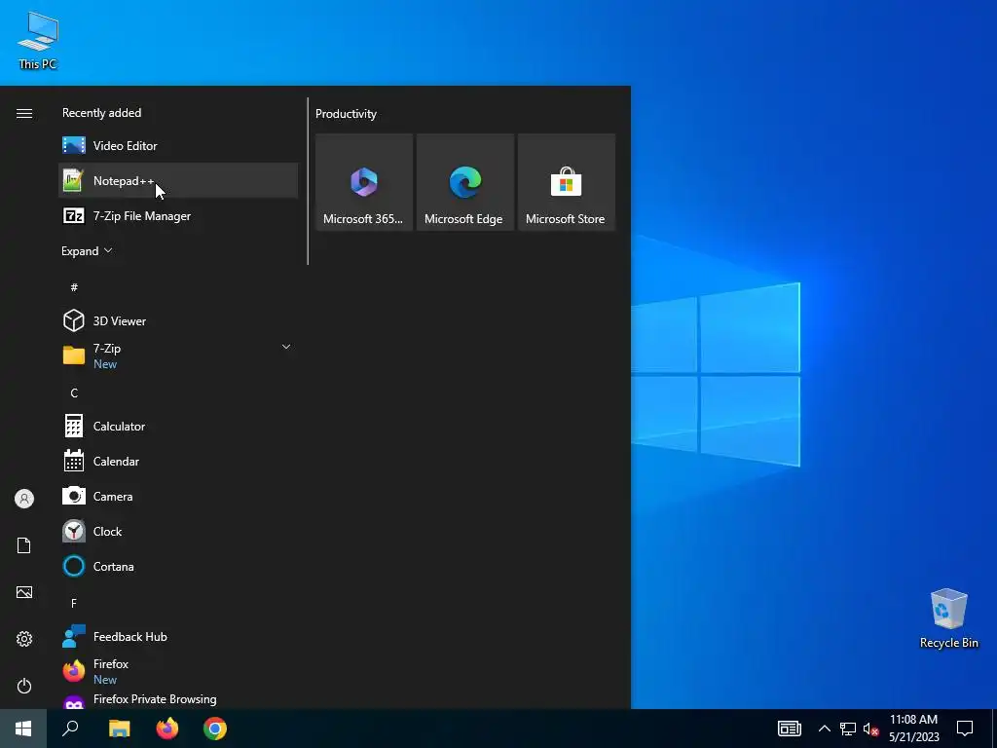The height and width of the screenshot is (748, 997).
Task: Open the user account icon
Action: coord(24,499)
